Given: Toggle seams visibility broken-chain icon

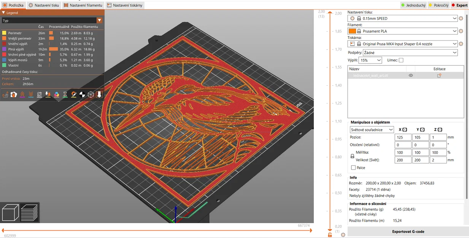Looking at the screenshot, I should coord(40,94).
